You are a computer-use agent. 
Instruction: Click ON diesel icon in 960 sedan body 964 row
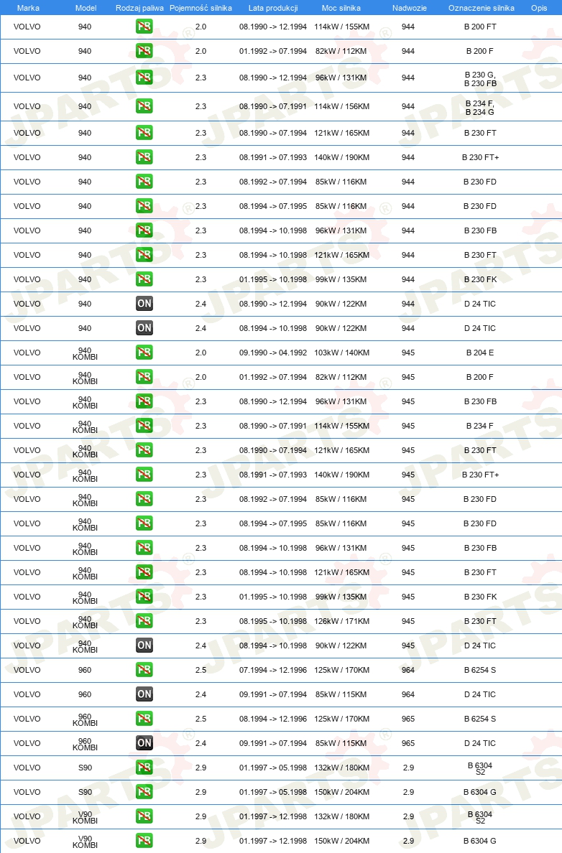(144, 694)
